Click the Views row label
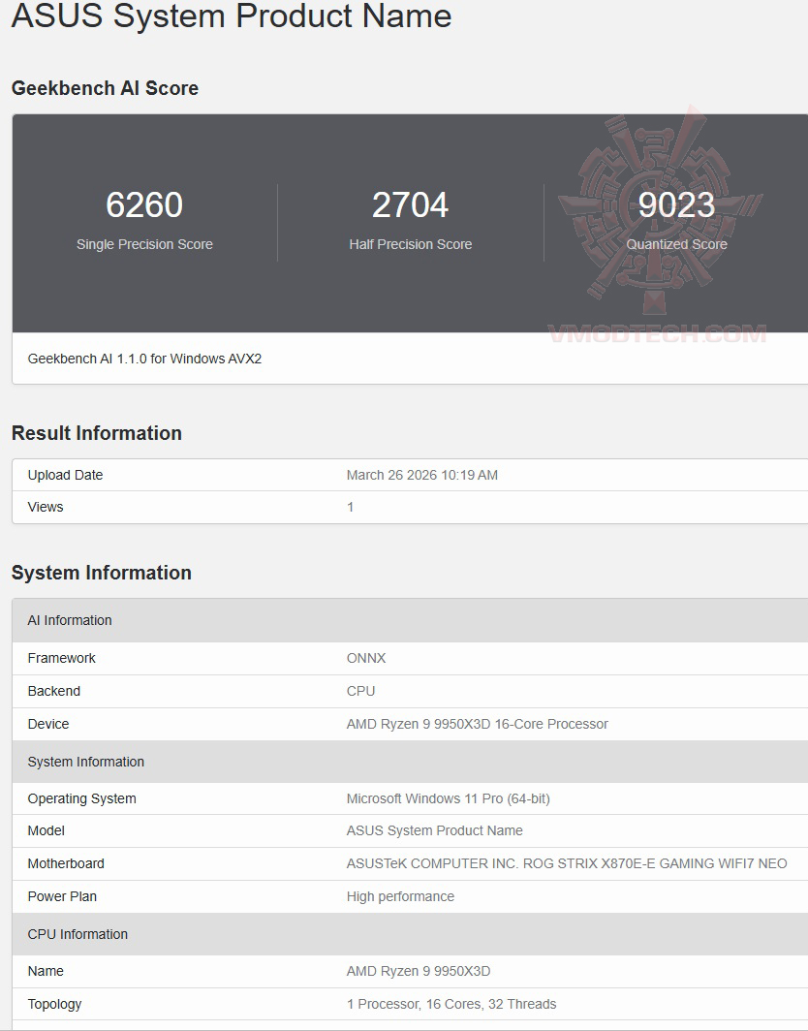 click(46, 507)
